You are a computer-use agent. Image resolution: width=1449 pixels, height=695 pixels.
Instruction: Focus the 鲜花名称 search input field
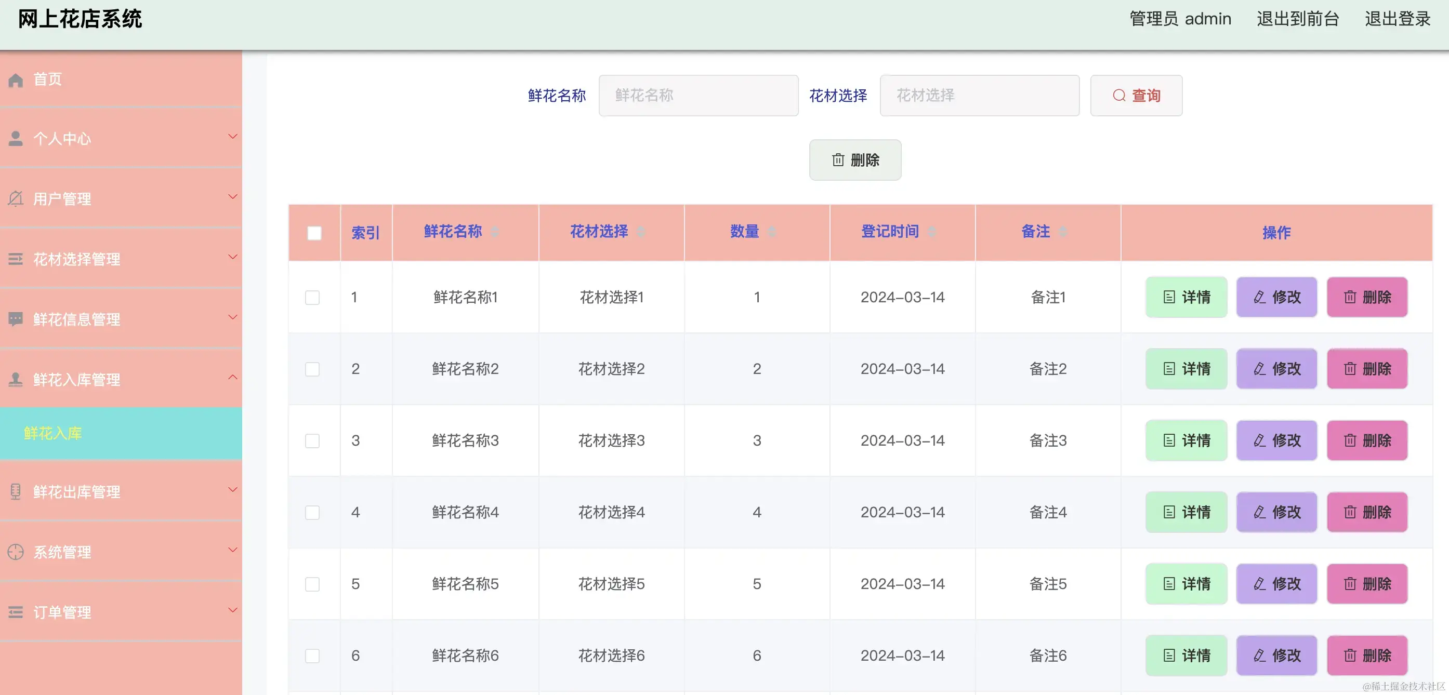point(698,96)
